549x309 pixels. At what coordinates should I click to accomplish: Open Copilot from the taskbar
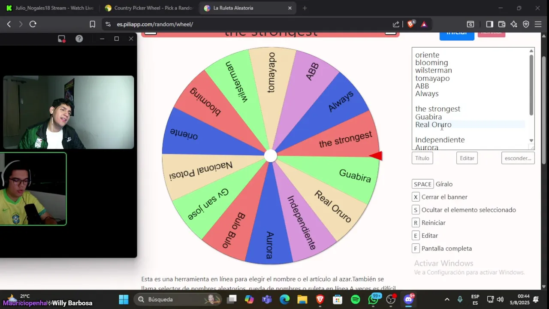[x=249, y=299]
